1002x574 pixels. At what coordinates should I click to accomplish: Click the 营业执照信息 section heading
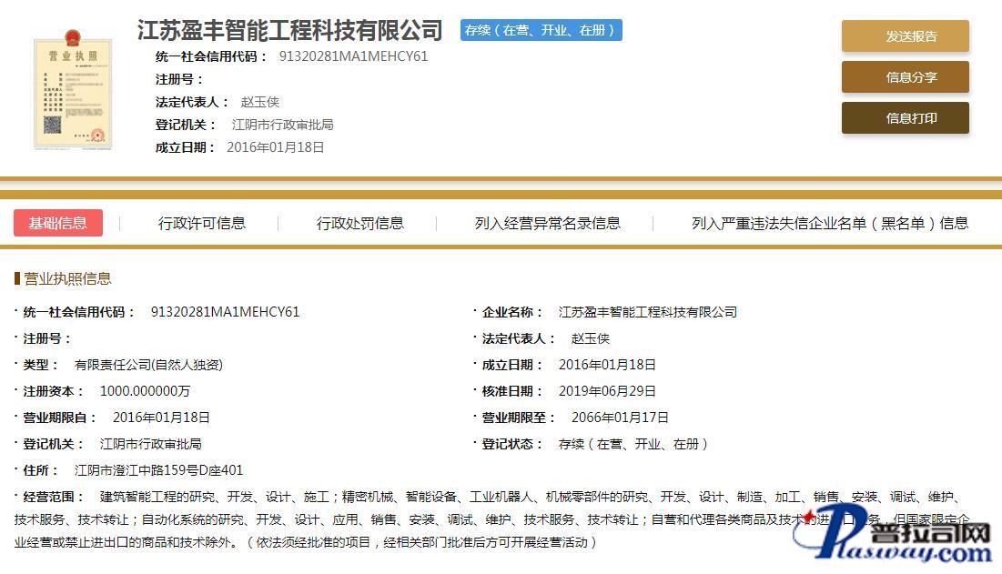point(66,279)
